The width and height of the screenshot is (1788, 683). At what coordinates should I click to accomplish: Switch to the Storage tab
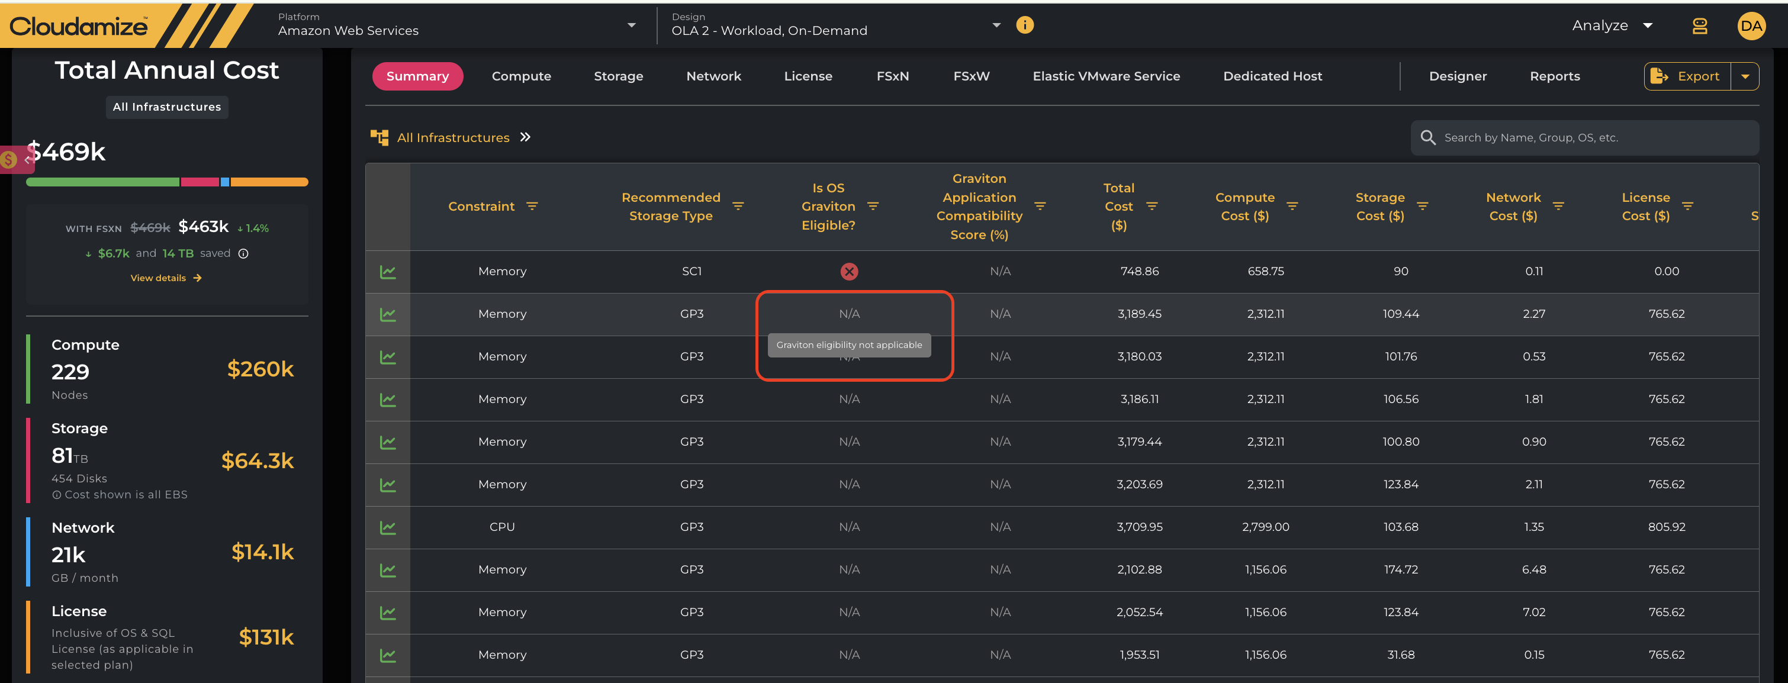pyautogui.click(x=619, y=76)
